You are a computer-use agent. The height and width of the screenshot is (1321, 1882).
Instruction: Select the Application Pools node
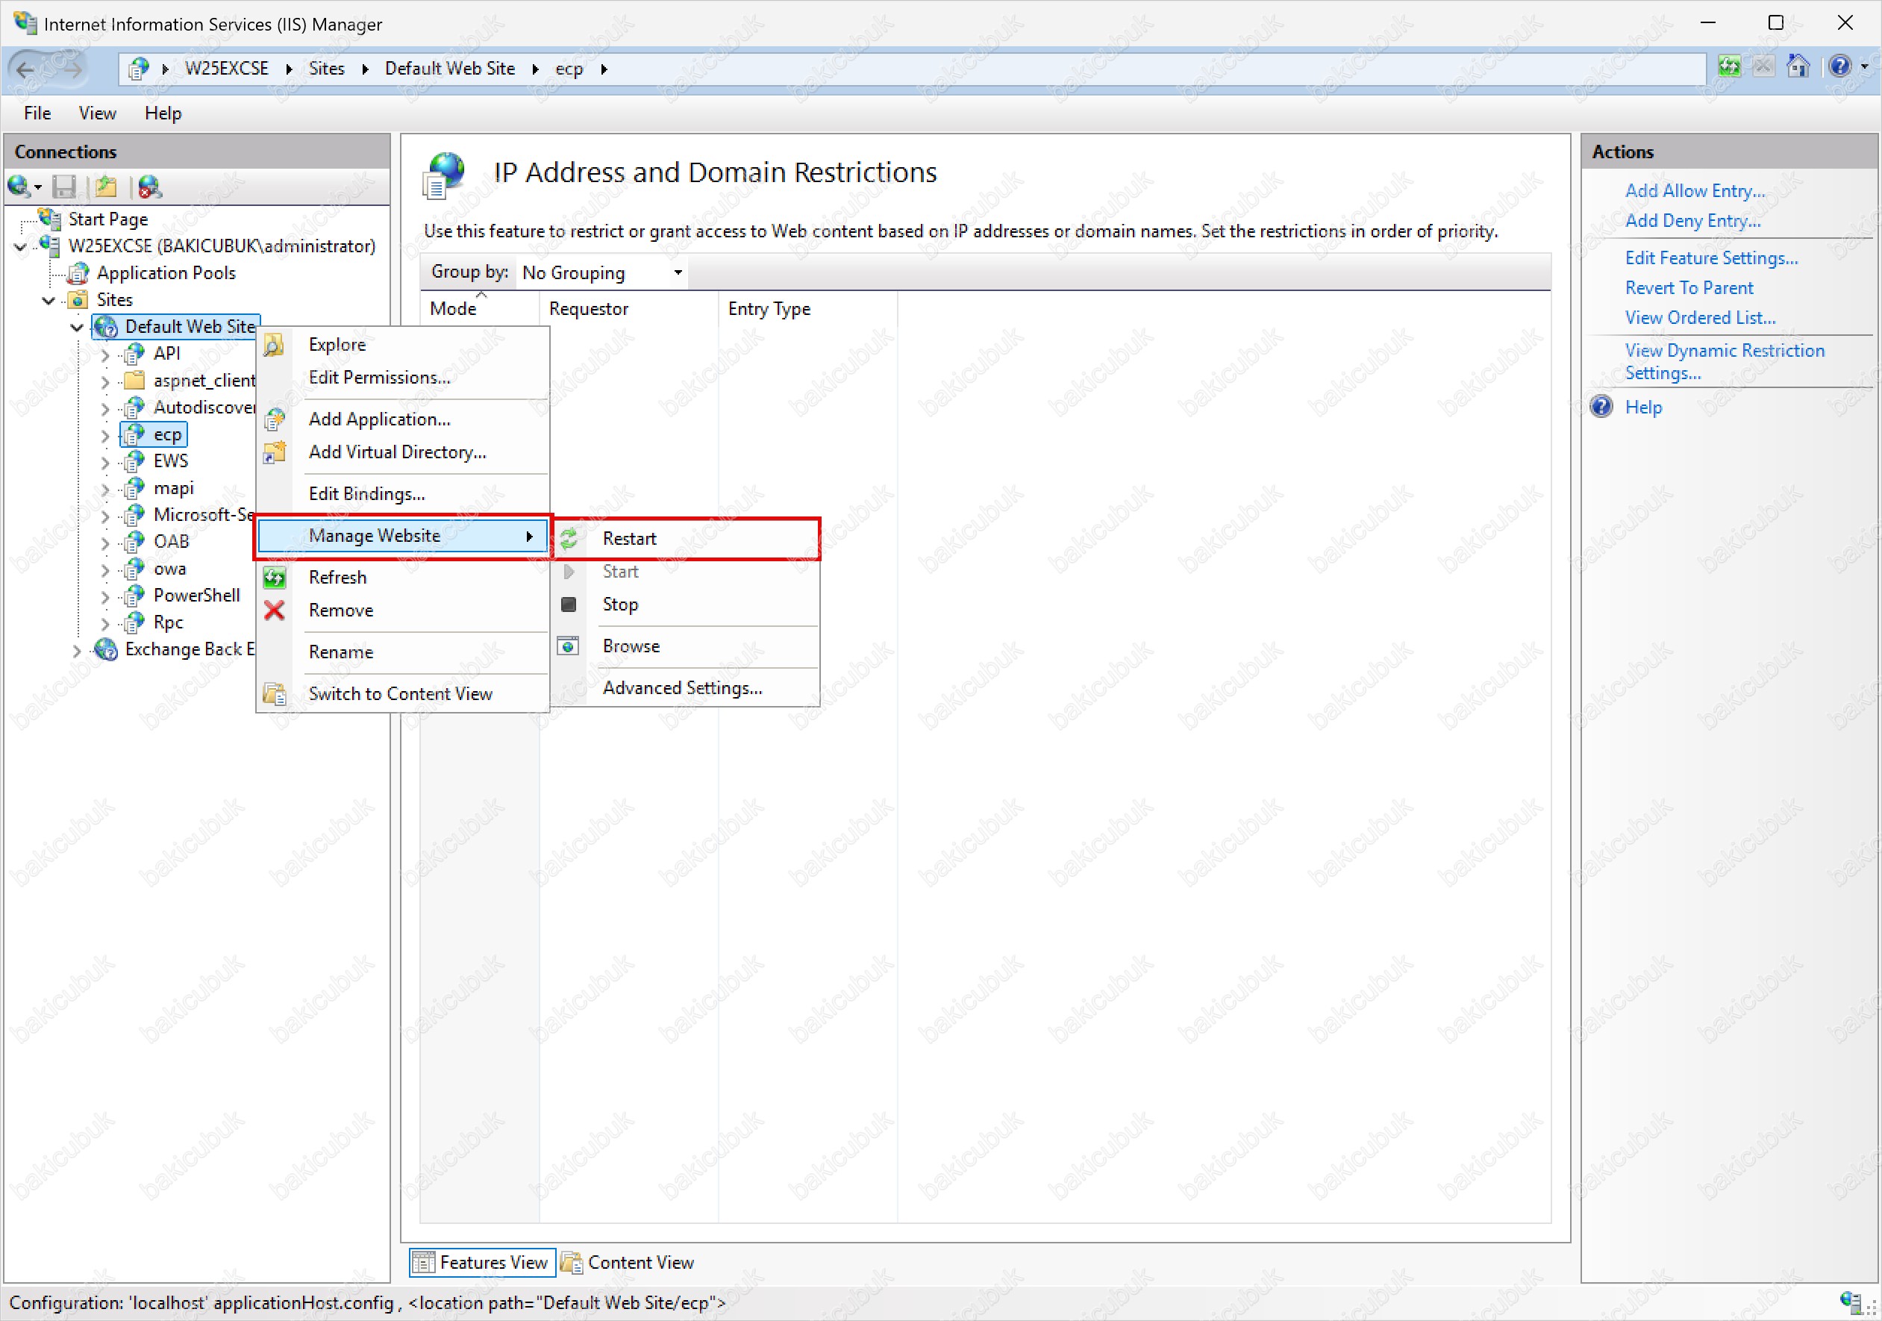(x=166, y=273)
